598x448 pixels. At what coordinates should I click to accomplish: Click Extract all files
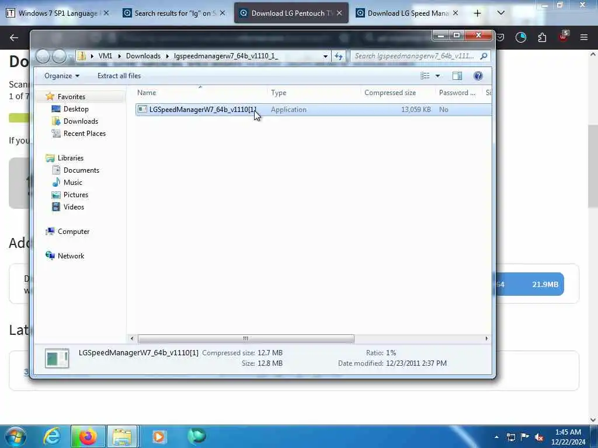119,76
